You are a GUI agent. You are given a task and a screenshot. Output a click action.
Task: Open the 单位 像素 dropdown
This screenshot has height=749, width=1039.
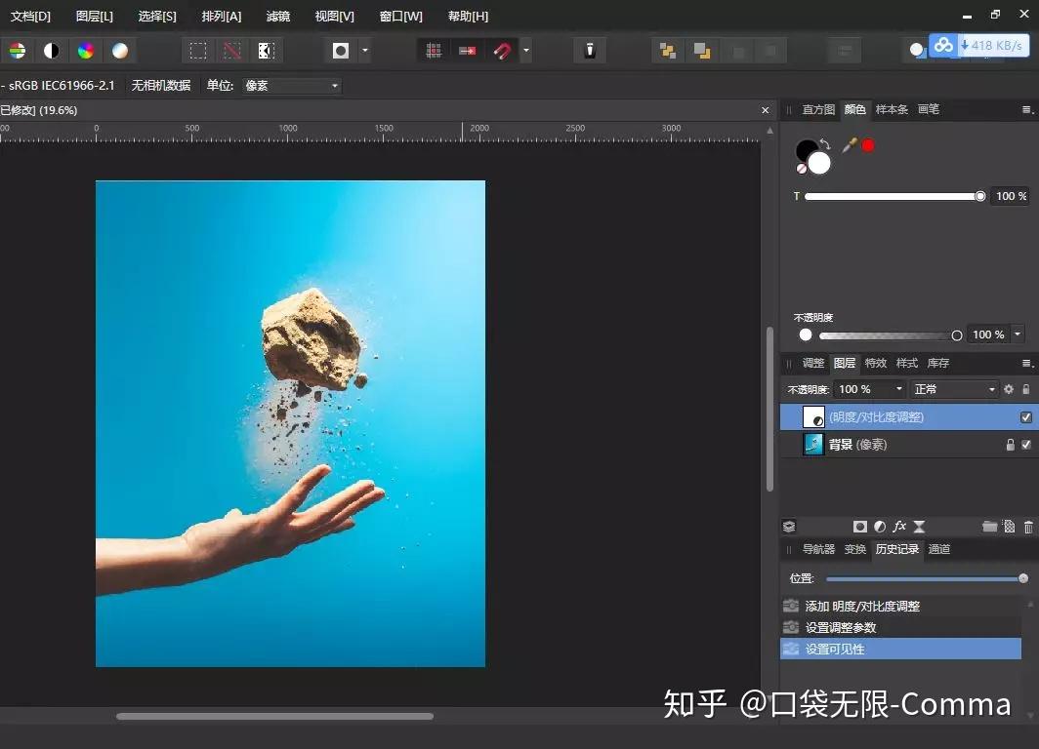[290, 85]
